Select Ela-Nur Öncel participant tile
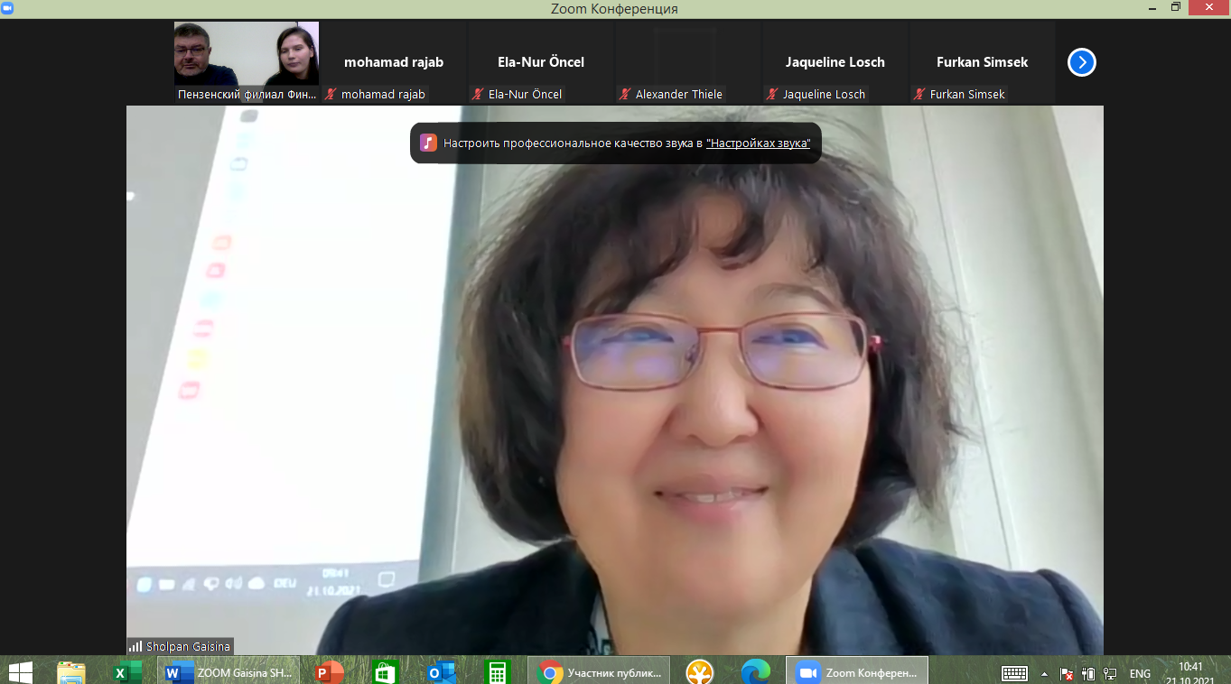 (541, 62)
